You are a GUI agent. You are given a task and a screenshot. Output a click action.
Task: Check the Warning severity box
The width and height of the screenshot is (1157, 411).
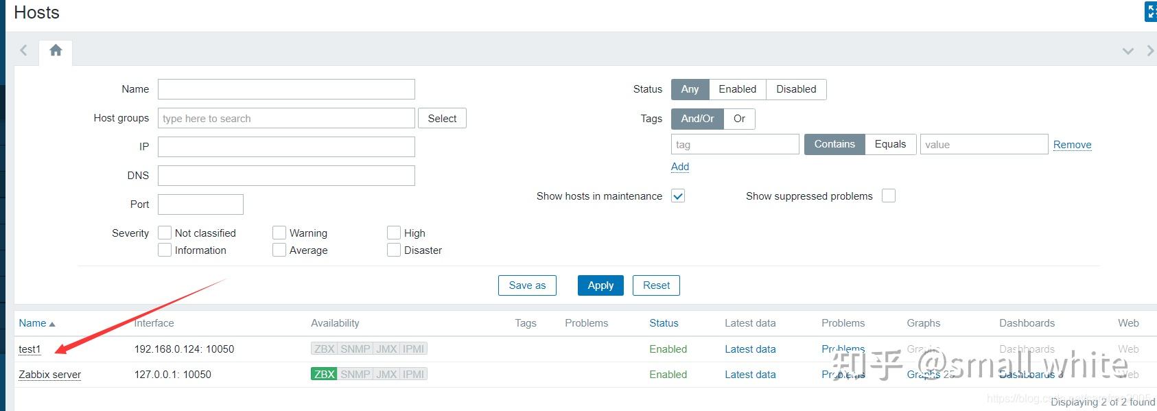pyautogui.click(x=279, y=233)
